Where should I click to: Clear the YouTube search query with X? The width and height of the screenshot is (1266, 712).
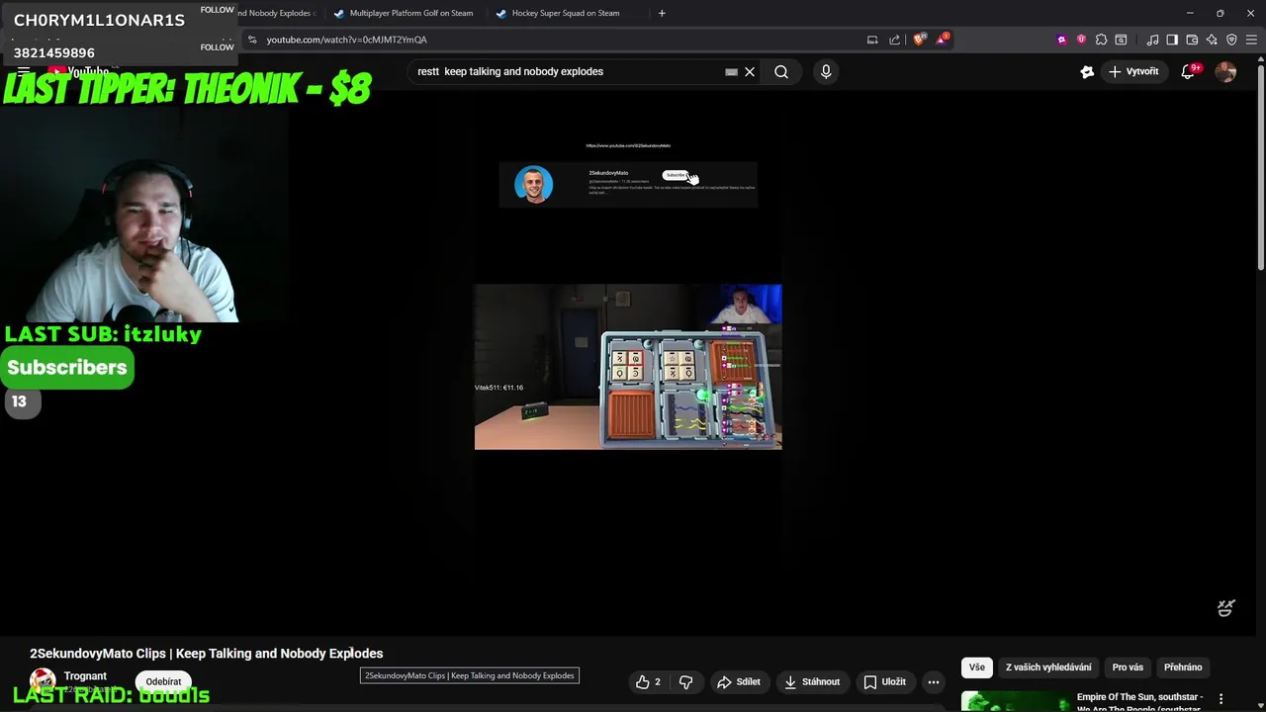click(750, 71)
